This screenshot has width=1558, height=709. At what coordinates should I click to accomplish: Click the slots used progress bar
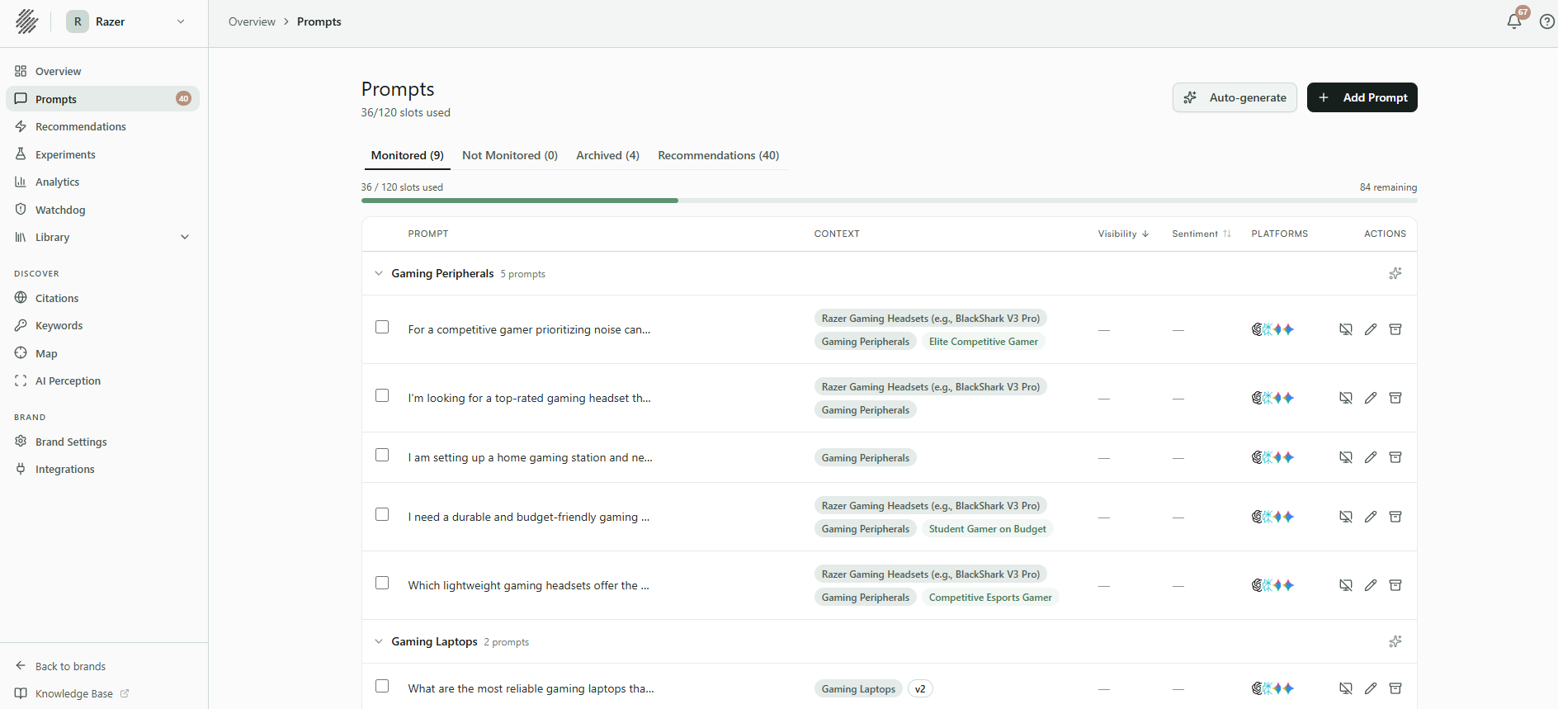click(889, 201)
